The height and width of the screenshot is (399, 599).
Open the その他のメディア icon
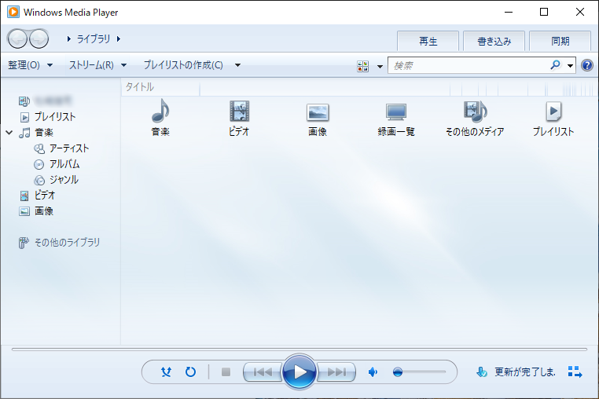[x=475, y=112]
